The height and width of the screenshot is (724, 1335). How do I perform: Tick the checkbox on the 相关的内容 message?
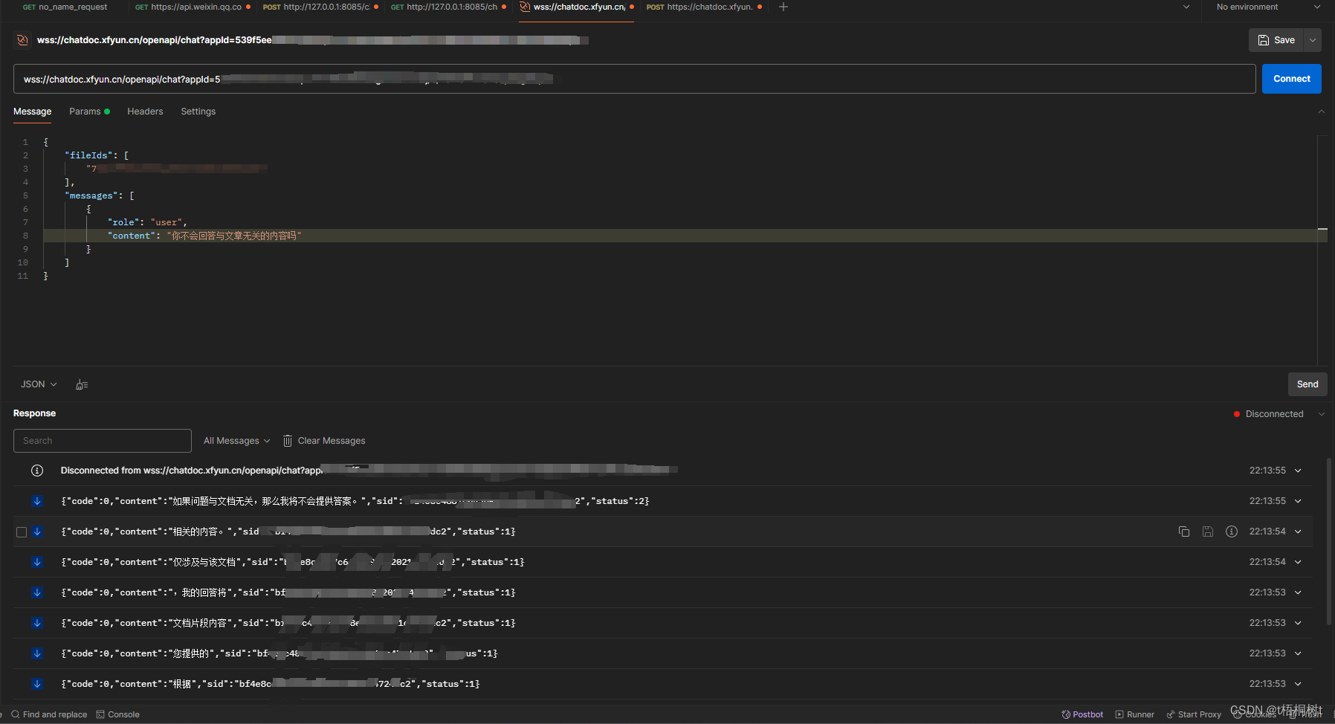coord(22,531)
